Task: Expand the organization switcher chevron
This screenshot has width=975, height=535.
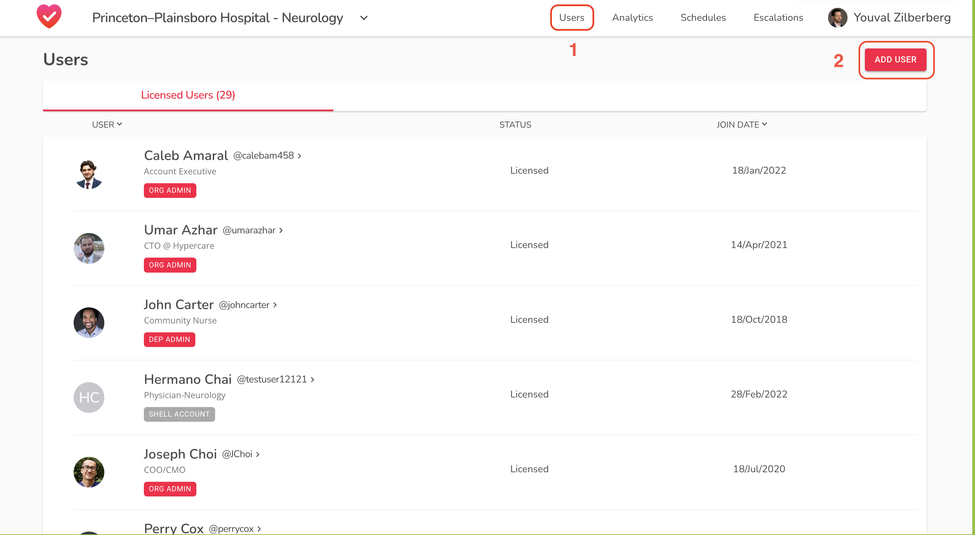Action: (364, 18)
